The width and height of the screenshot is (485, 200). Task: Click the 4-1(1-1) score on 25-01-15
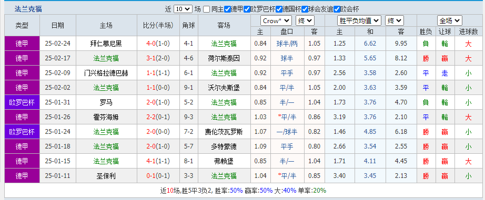(158, 161)
